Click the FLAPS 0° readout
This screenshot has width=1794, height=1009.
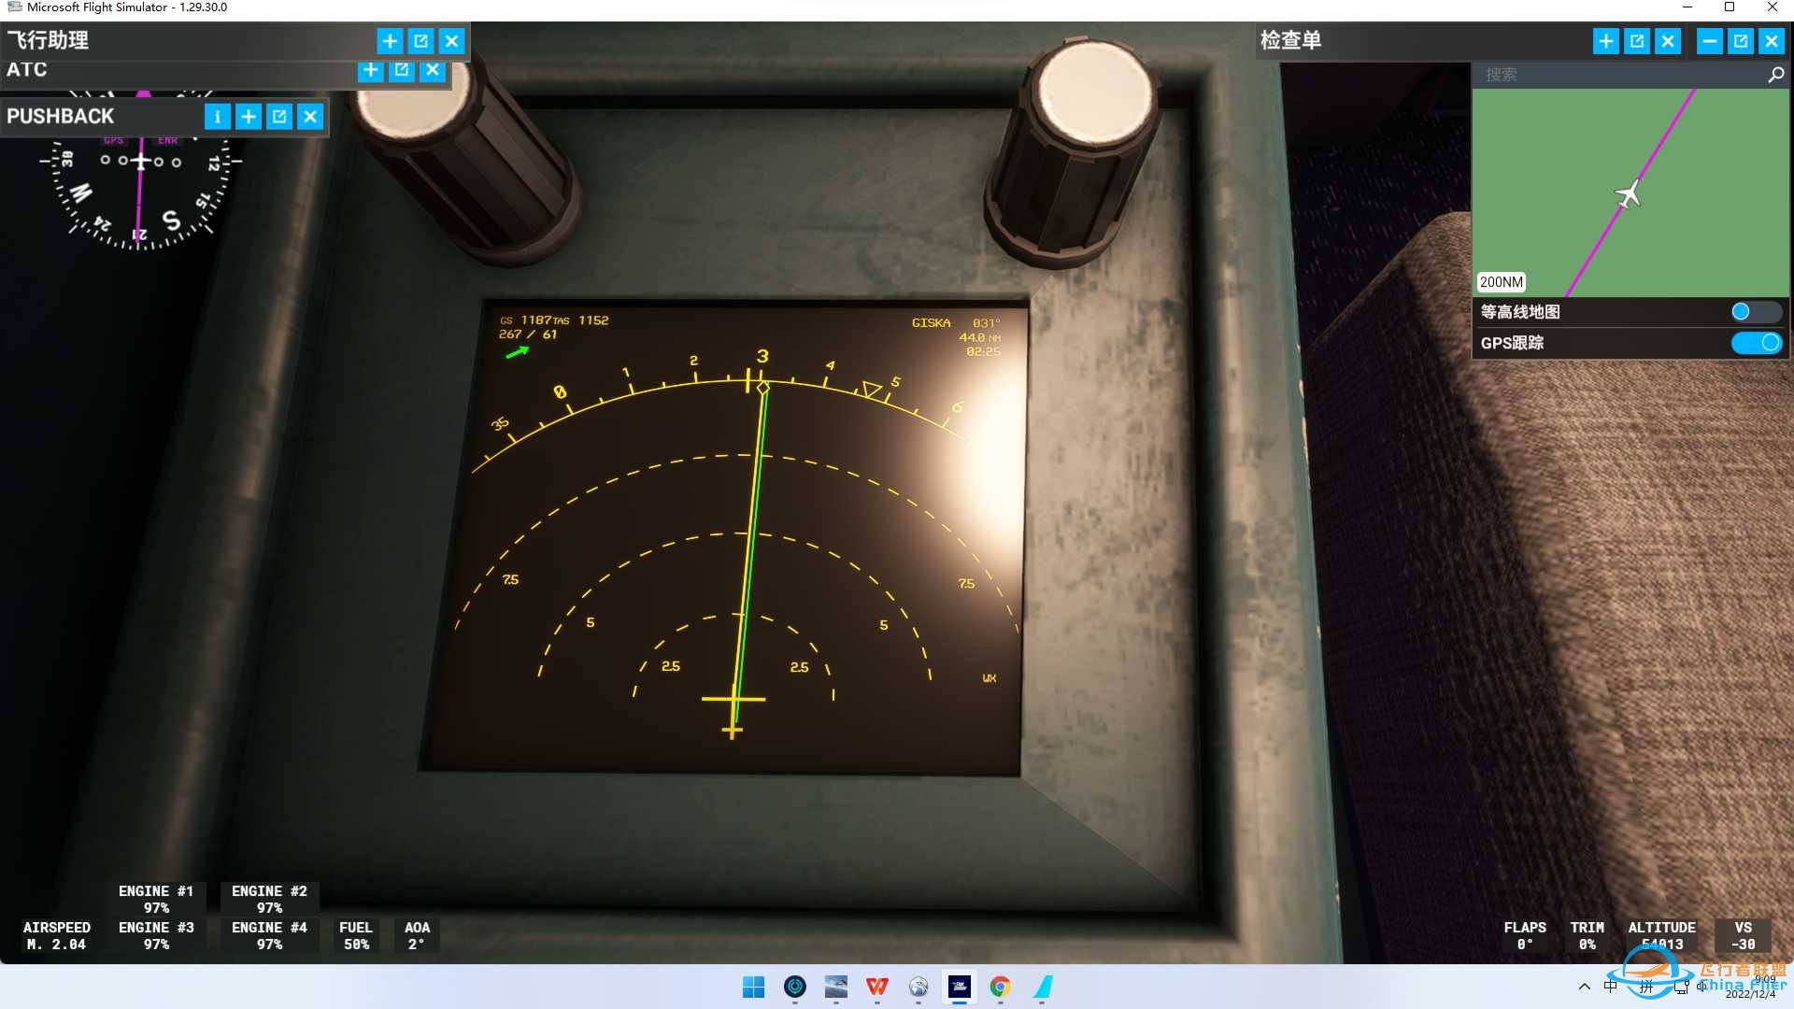(x=1525, y=936)
